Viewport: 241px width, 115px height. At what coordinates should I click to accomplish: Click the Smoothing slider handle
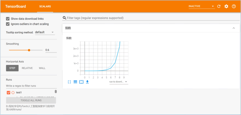pos(29,50)
